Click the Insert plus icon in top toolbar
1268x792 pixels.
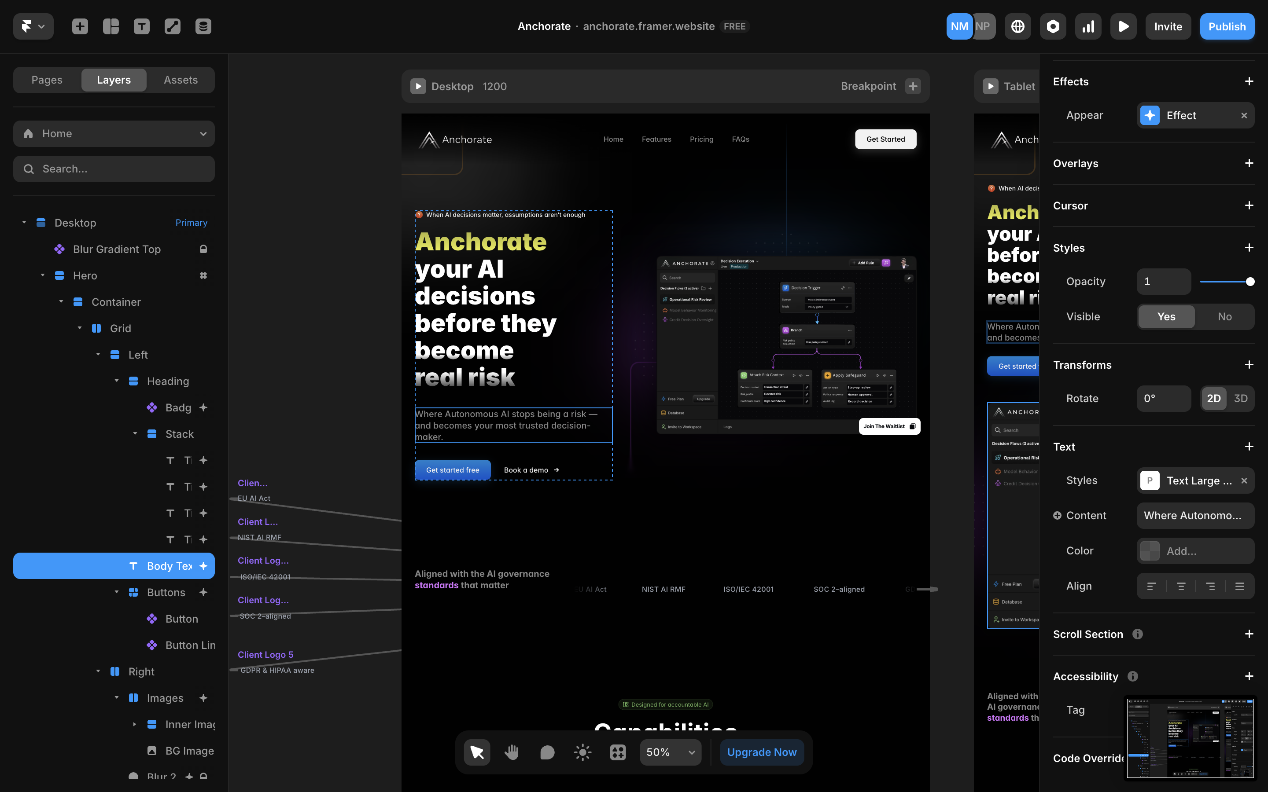click(80, 26)
